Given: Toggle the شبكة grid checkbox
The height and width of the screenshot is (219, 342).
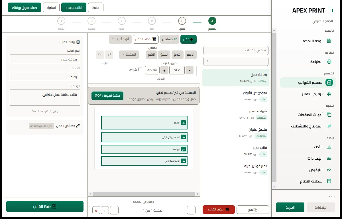Looking at the screenshot, I should click(x=140, y=70).
